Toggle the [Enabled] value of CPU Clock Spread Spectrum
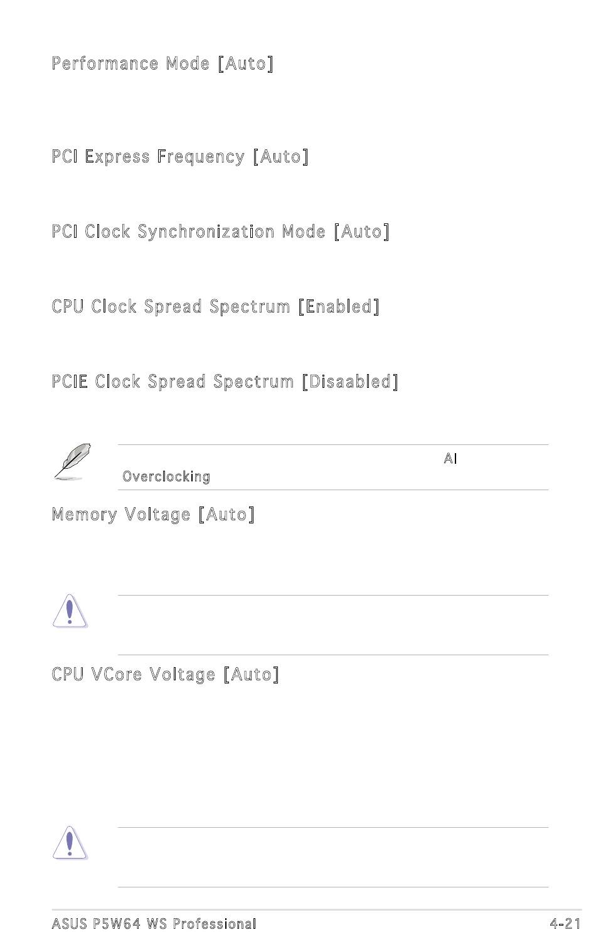 click(339, 306)
